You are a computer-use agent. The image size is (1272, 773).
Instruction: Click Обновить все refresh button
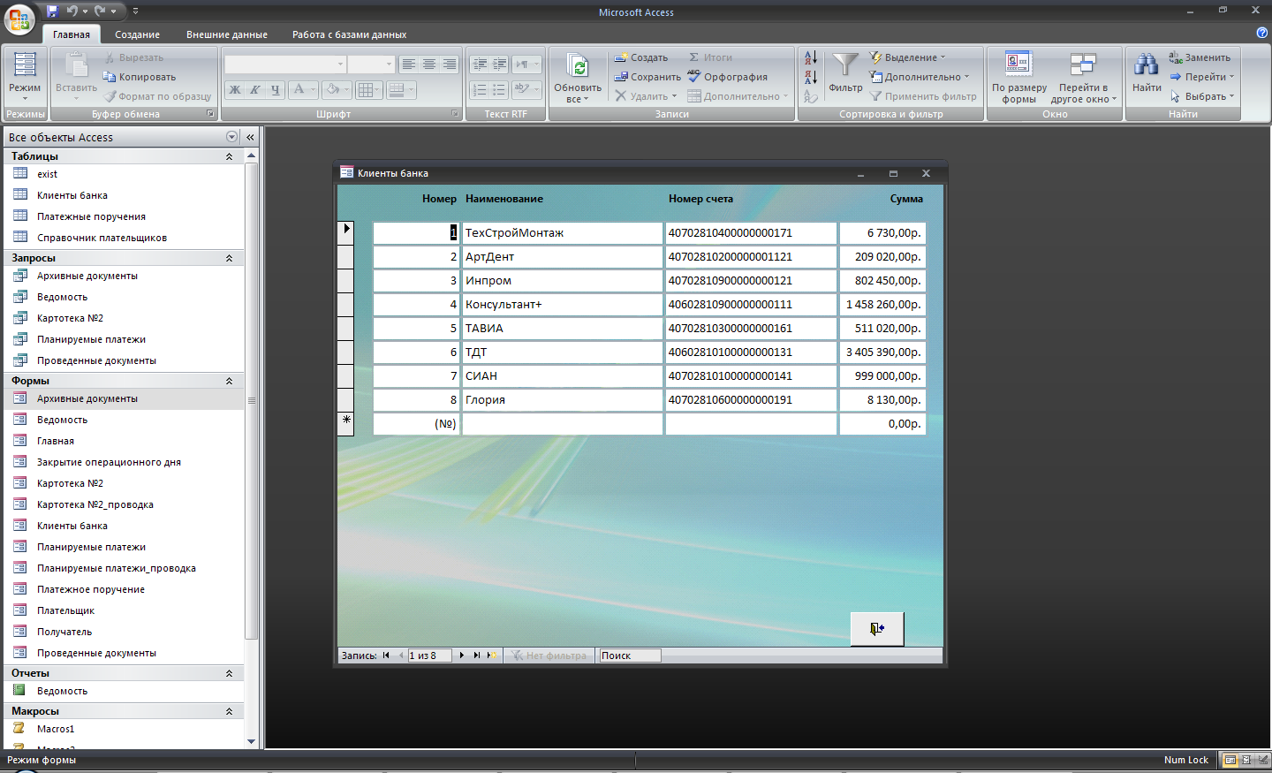click(x=578, y=78)
